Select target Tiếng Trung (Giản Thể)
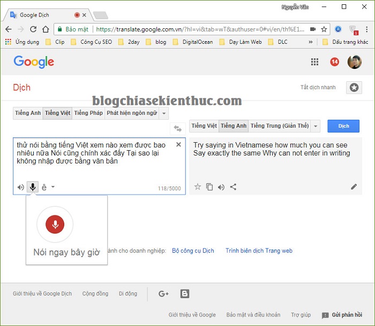Viewport: 375px width, 326px height. tap(280, 126)
